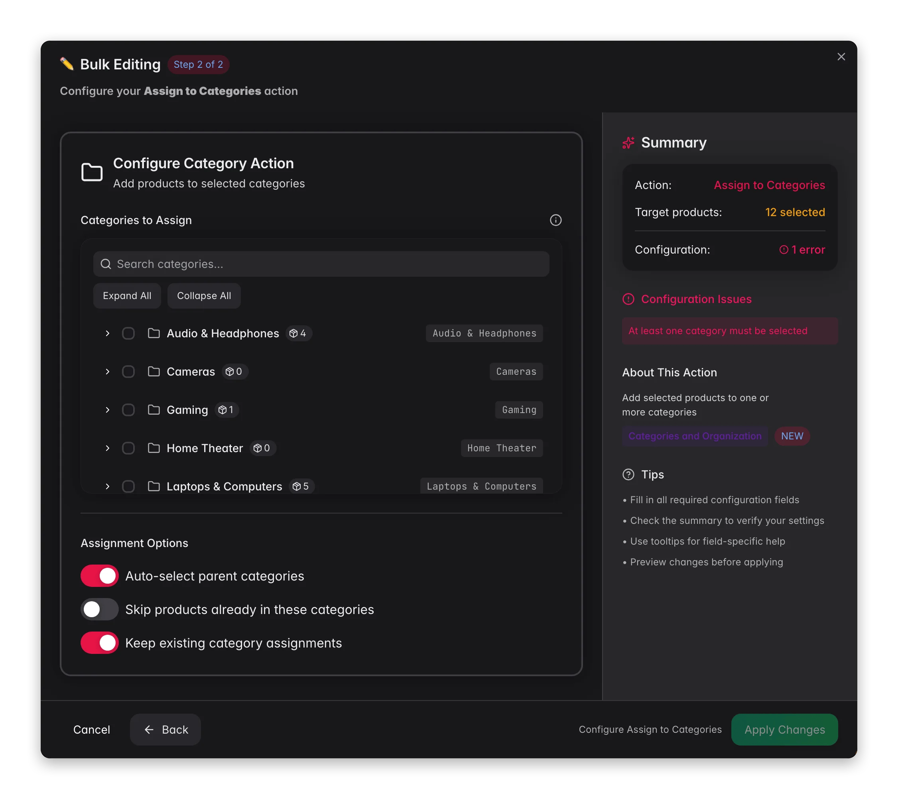This screenshot has width=898, height=799.
Task: Disable Auto-select parent categories toggle
Action: tap(99, 576)
